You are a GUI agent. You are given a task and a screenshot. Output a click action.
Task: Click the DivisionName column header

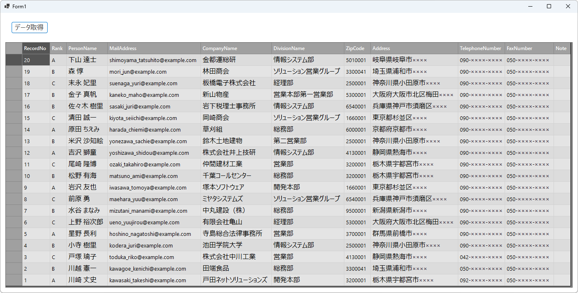click(308, 48)
